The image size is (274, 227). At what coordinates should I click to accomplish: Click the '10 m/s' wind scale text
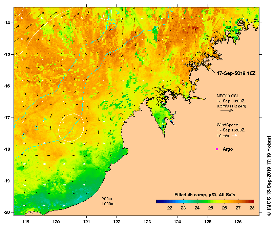click(223, 136)
